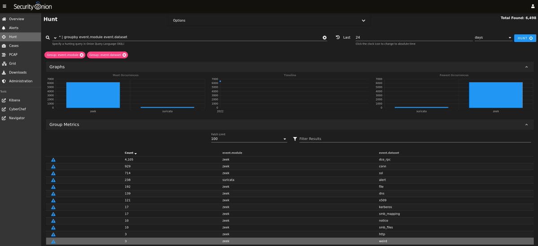Open Cases in the sidebar

(x=20, y=46)
